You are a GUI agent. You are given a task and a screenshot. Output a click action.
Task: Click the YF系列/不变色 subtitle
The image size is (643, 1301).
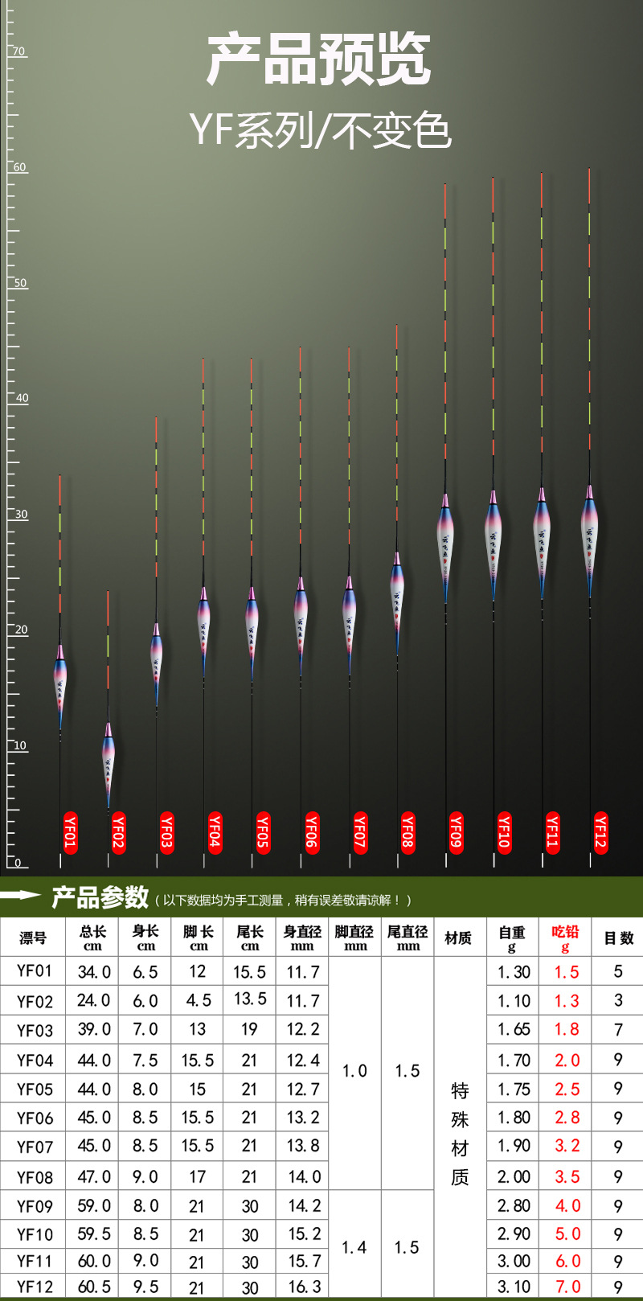coord(321,131)
